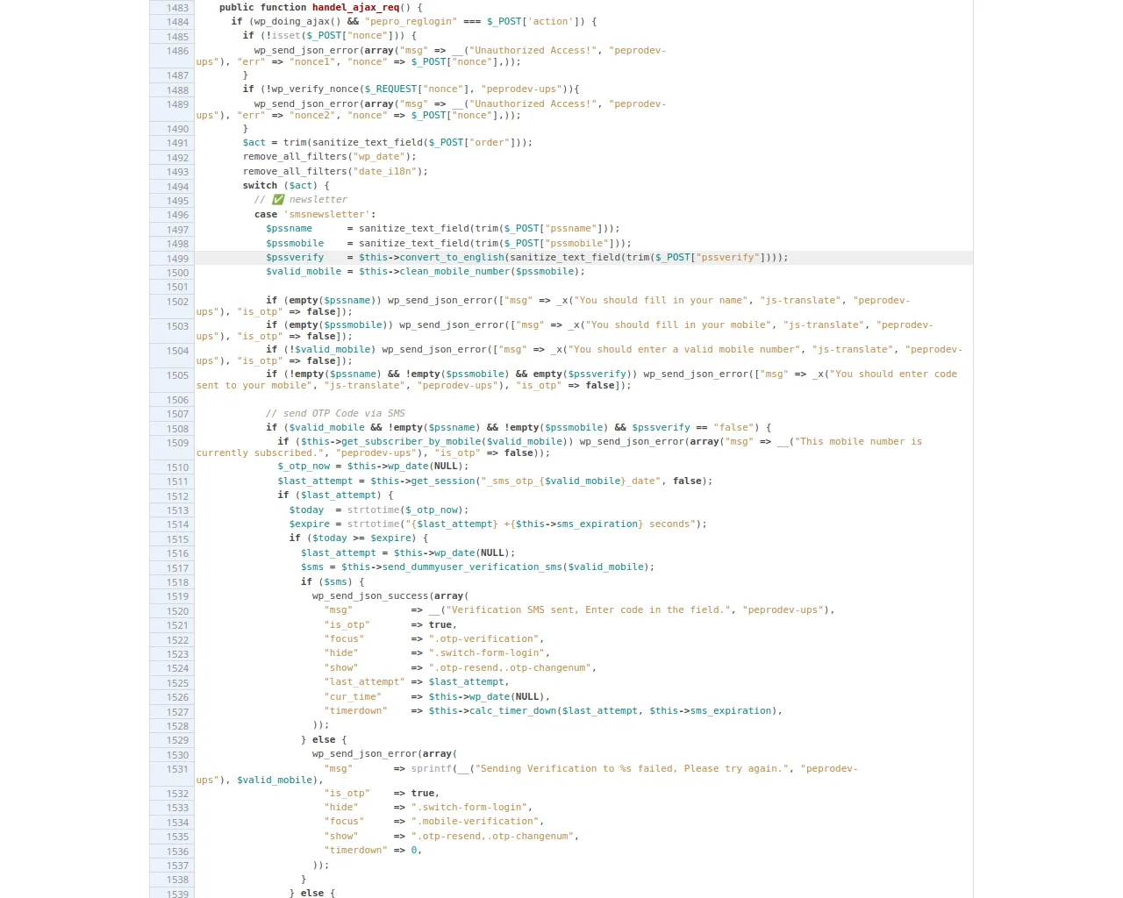Click function name handel_ajax_req
Viewport: 1123px width, 898px height.
tap(355, 7)
